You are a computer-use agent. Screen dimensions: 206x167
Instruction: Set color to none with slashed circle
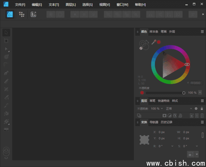pyautogui.click(x=141, y=48)
